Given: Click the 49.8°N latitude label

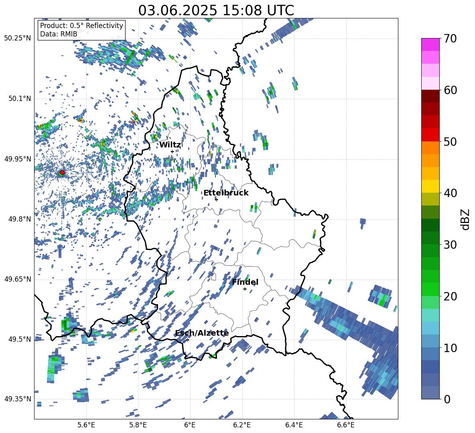Looking at the screenshot, I should pos(19,219).
